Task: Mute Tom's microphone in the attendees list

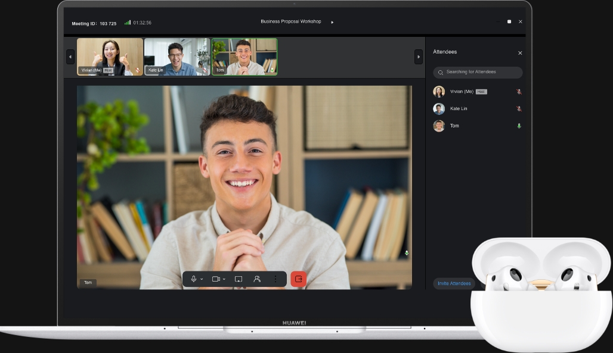Action: [519, 126]
